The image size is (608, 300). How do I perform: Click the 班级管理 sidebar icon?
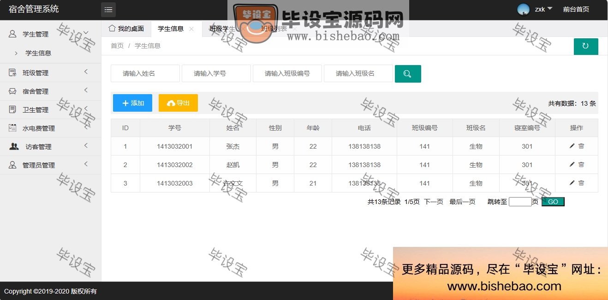(x=12, y=72)
